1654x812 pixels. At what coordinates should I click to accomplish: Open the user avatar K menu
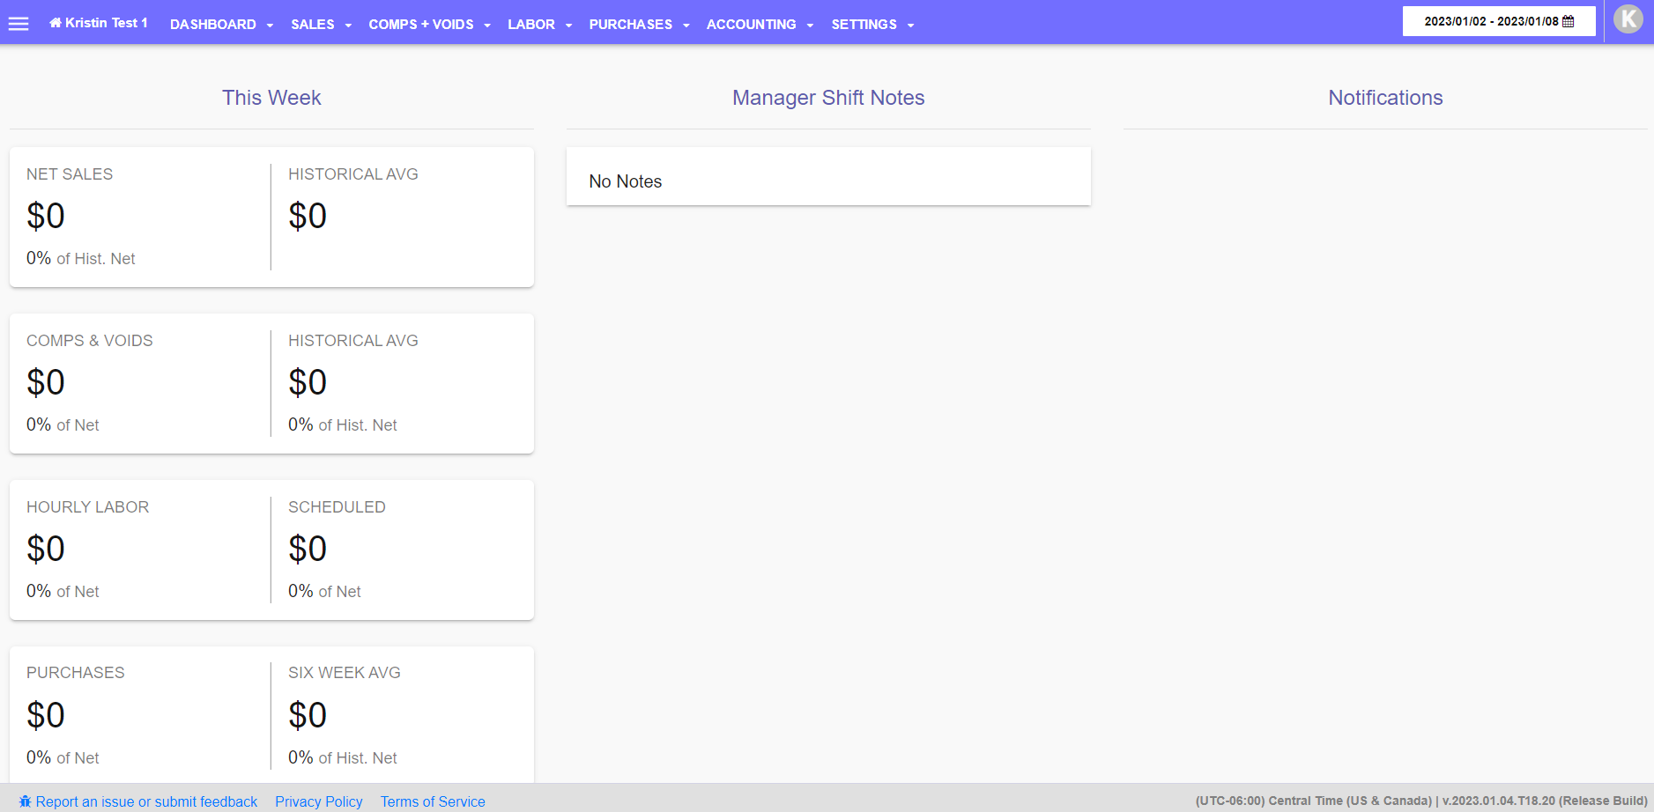click(x=1628, y=18)
